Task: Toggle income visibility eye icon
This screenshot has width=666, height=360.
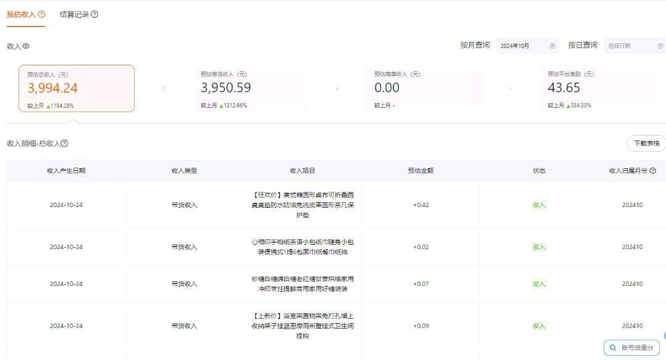Action: click(27, 46)
